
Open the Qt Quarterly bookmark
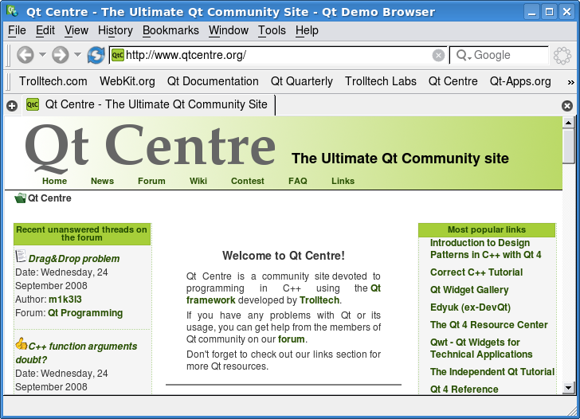tap(301, 81)
